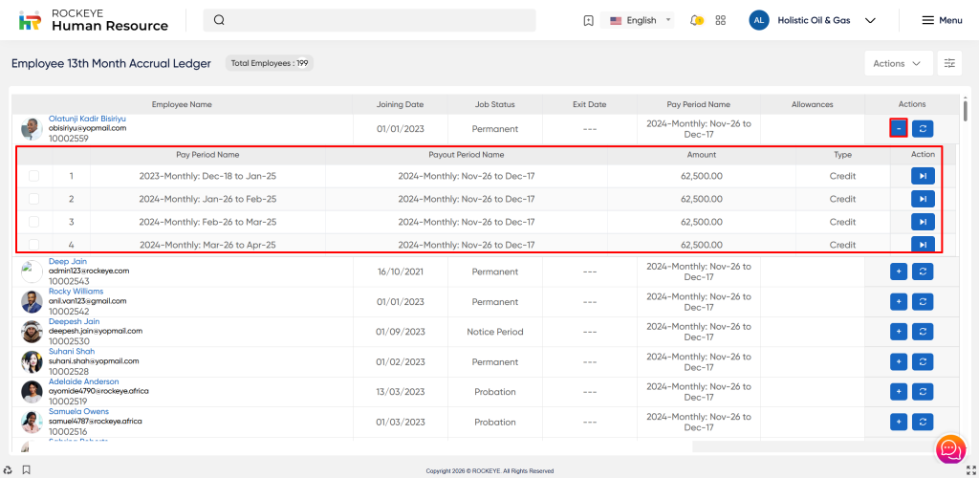Open the apps grid icon

(x=721, y=20)
